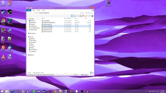The width and height of the screenshot is (166, 93).
Task: Select Network in navigation pane
Action: point(32,55)
